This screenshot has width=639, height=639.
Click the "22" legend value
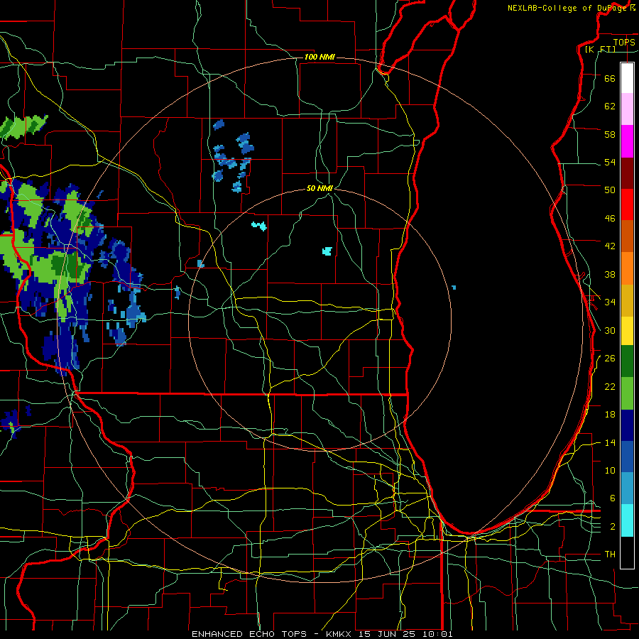(610, 386)
